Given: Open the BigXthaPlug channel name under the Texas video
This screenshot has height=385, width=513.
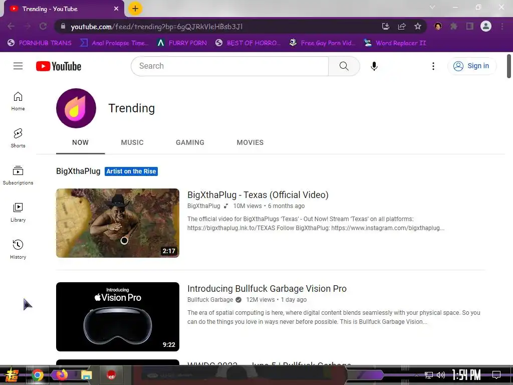Looking at the screenshot, I should 204,206.
